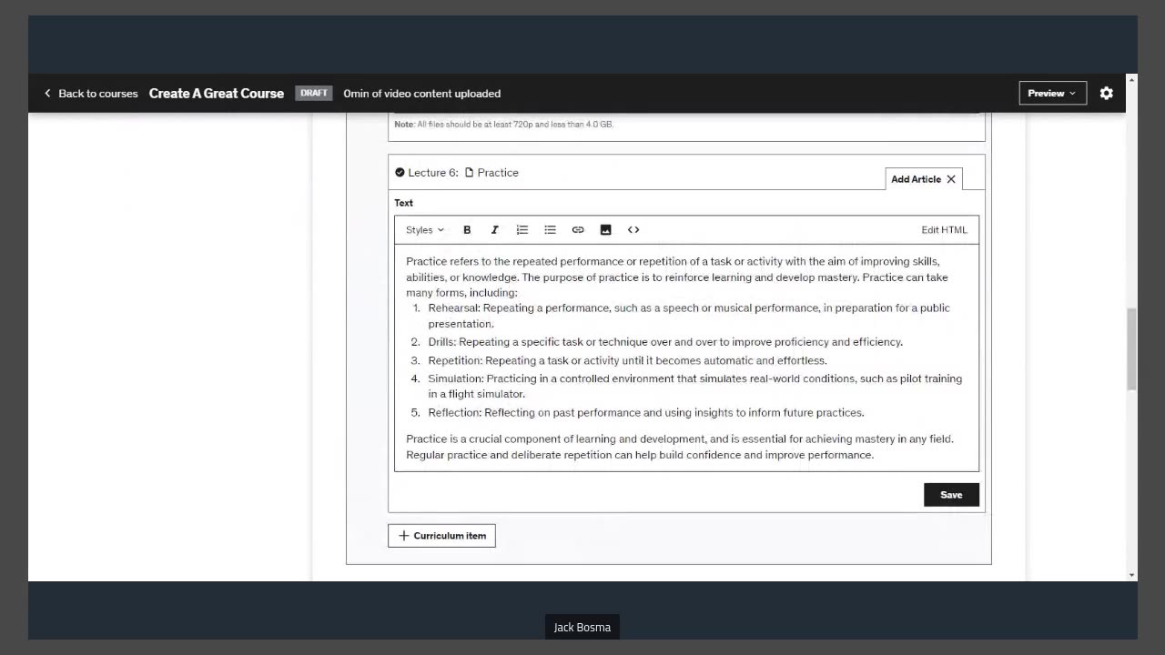Viewport: 1165px width, 655px height.
Task: Click the 'Simulation' list item text
Action: 695,386
